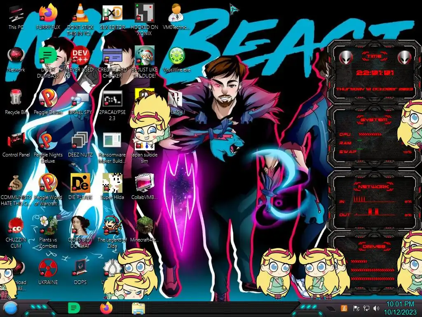
Task: Open the 2PACALYPSE 2.3 console shortcut
Action: [x=113, y=106]
